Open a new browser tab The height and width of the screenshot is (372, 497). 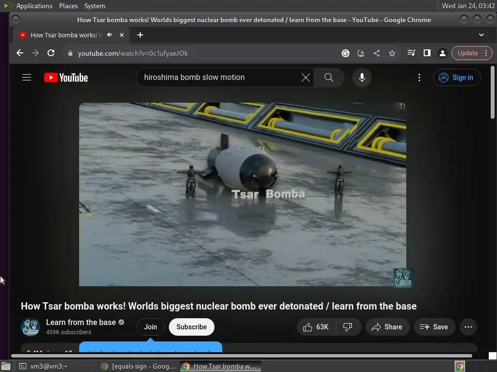[x=140, y=35]
